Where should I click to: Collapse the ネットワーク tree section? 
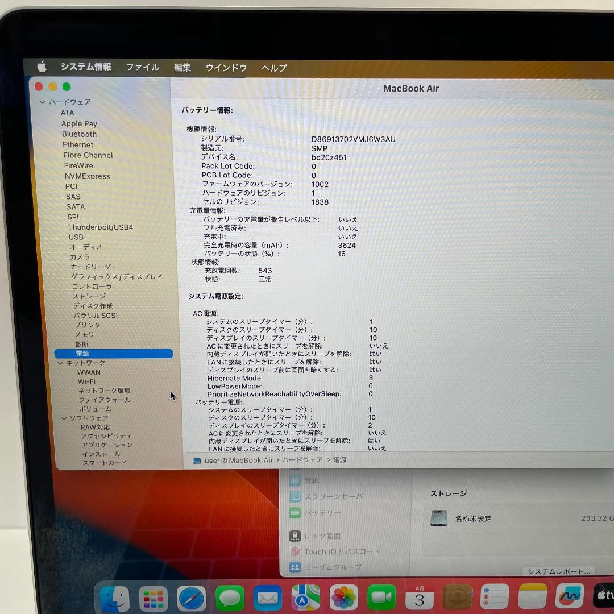61,362
